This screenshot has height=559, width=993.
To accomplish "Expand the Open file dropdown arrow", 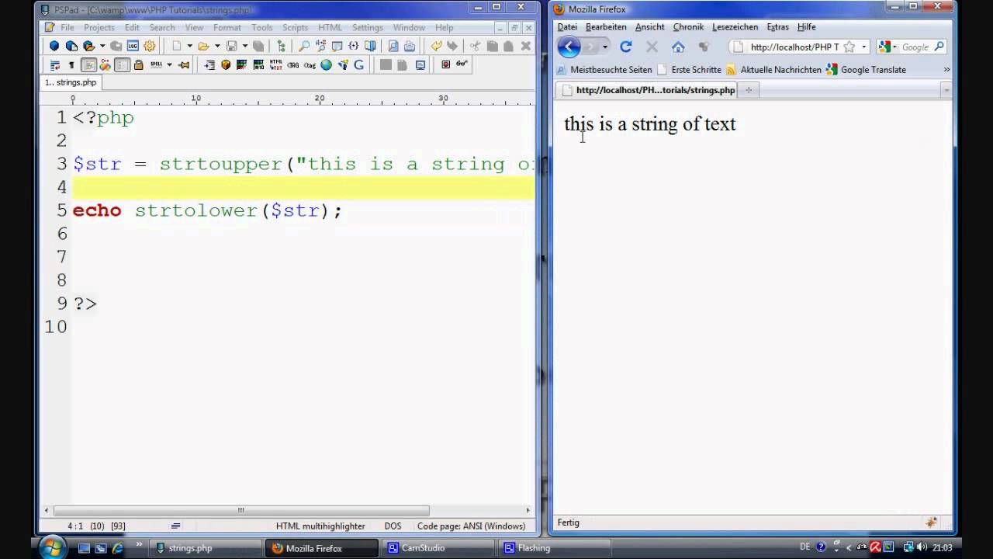I will coord(217,47).
